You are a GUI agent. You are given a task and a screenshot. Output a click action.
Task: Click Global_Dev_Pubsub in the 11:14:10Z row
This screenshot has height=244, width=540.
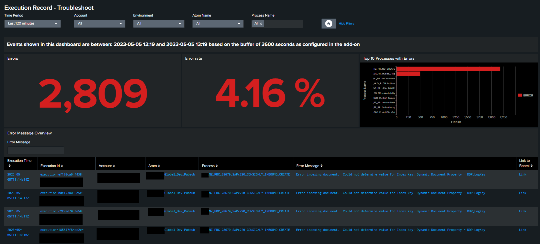pyautogui.click(x=179, y=230)
